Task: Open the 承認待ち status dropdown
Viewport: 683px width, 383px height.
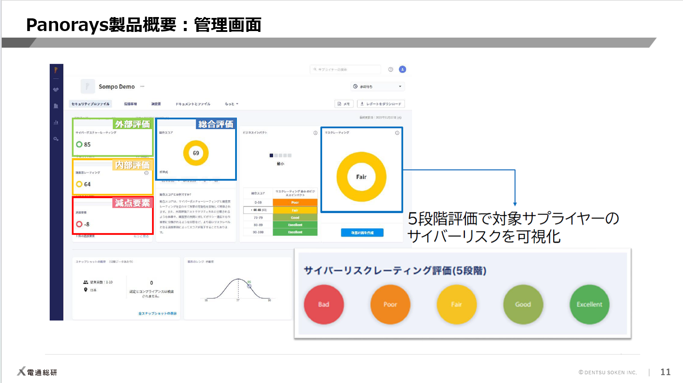Action: click(x=378, y=87)
